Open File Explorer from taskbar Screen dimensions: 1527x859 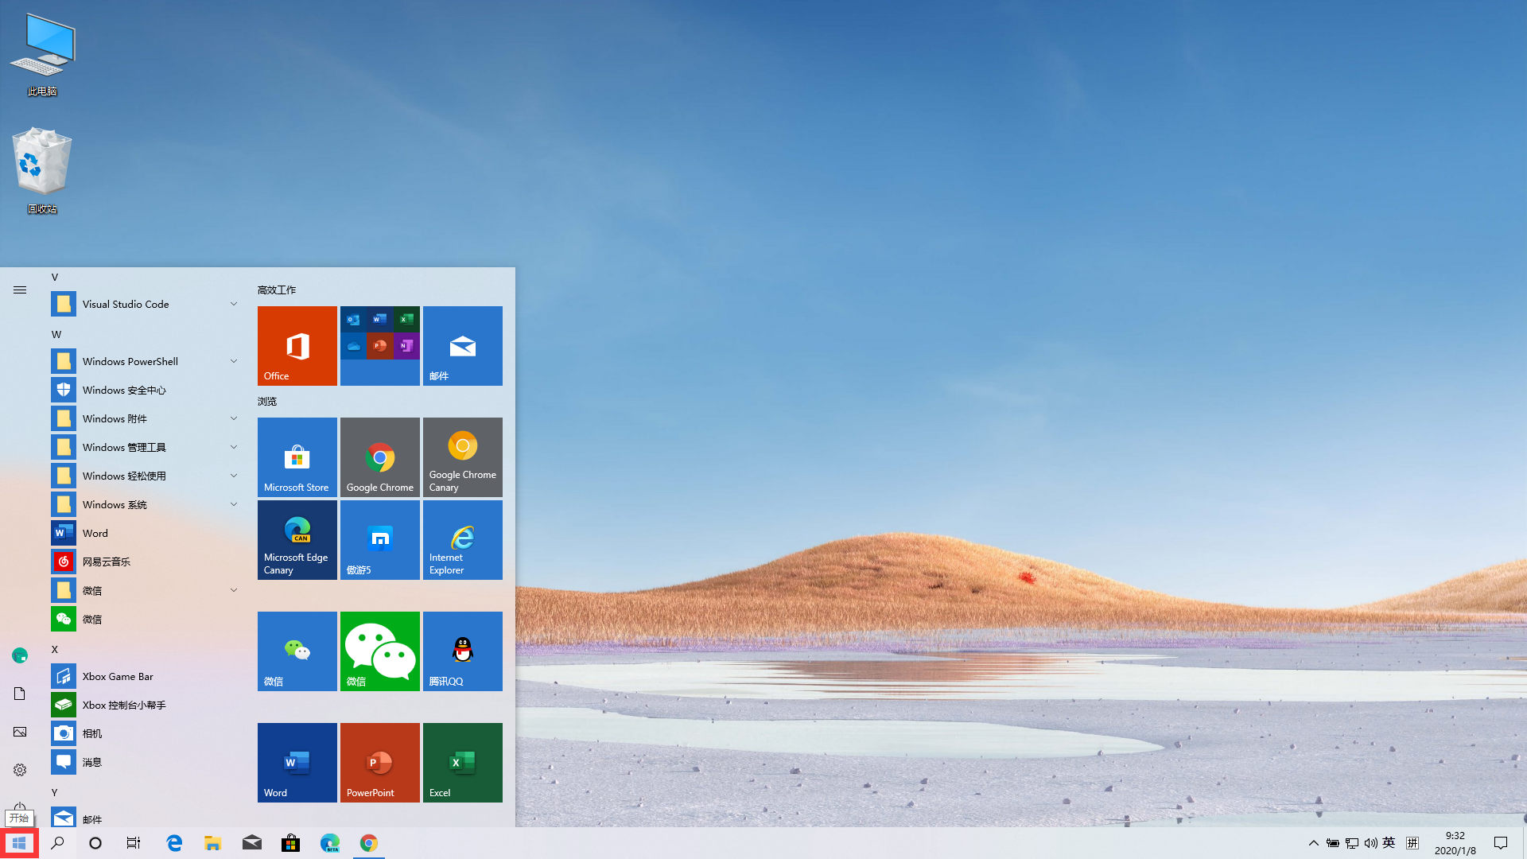click(x=212, y=843)
